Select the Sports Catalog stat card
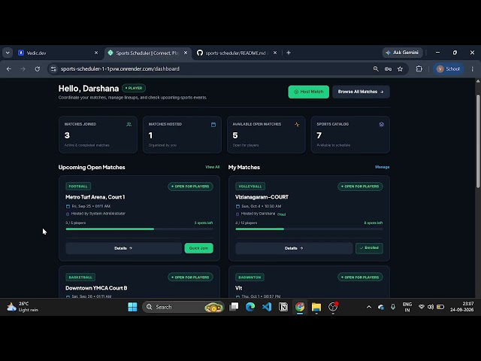481x361 pixels. [350, 135]
